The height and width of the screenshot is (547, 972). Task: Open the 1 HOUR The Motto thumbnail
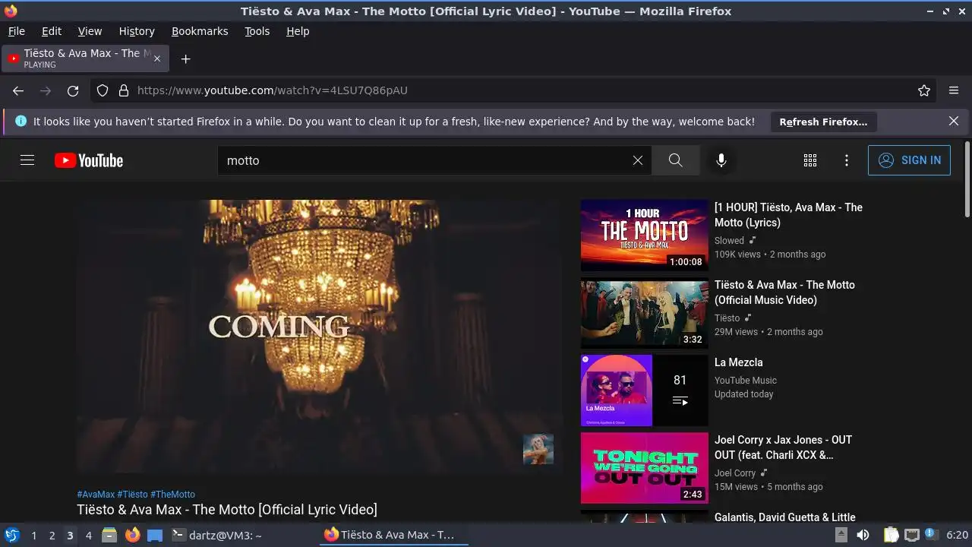644,236
